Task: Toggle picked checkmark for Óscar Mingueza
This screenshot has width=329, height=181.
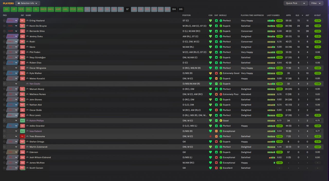Action: 4,68
